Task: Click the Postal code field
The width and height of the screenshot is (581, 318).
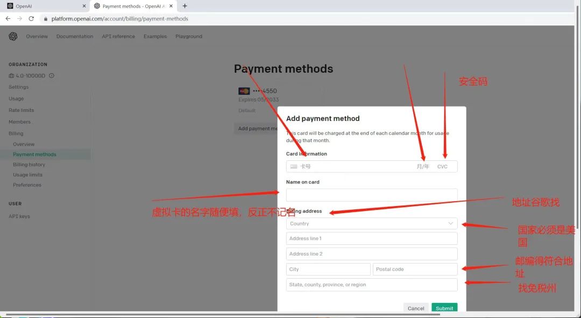Action: click(415, 269)
